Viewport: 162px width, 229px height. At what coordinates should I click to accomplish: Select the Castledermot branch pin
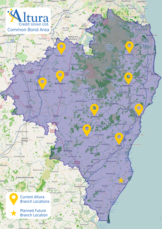coord(43,83)
